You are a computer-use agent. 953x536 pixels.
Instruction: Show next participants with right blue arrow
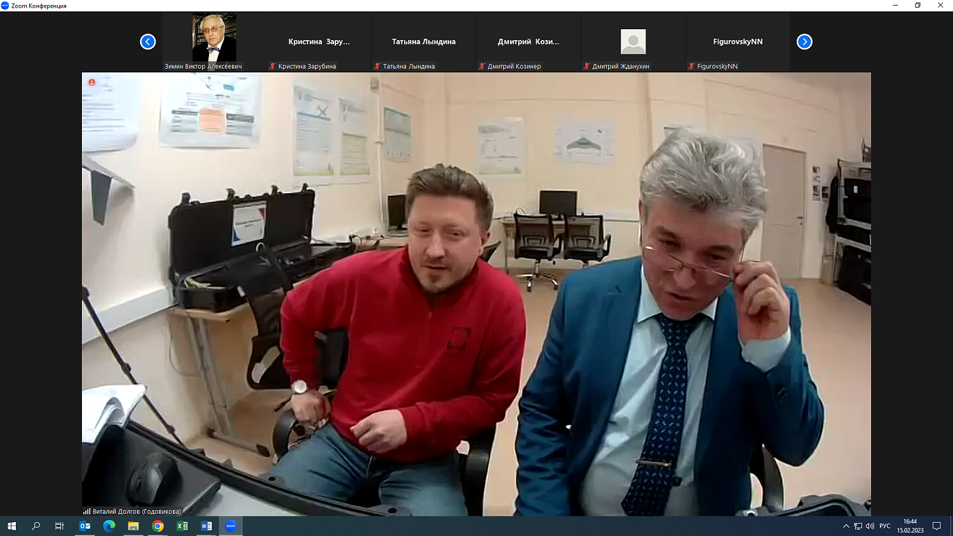804,42
